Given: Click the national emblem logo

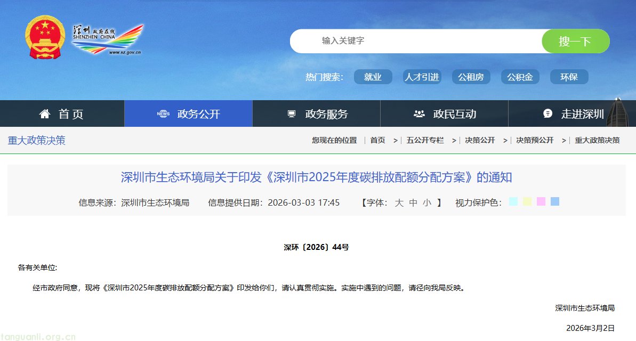Looking at the screenshot, I should pyautogui.click(x=45, y=37).
